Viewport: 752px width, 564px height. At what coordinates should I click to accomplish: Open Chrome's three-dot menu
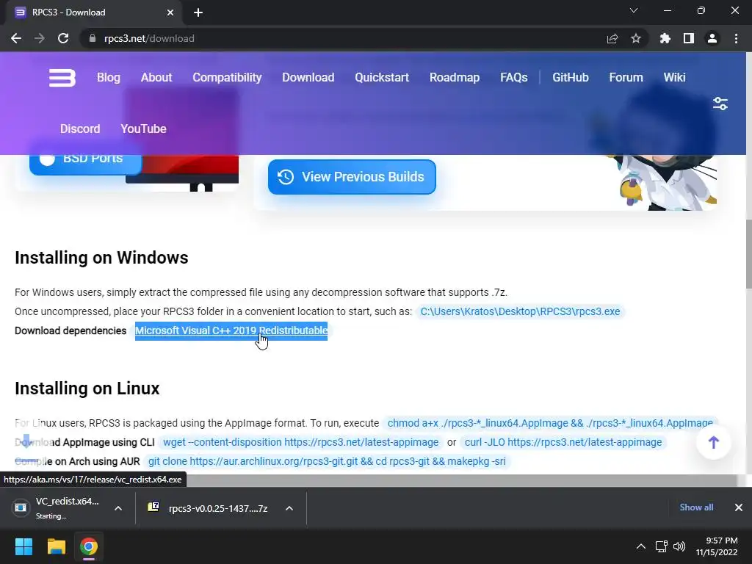pos(736,38)
